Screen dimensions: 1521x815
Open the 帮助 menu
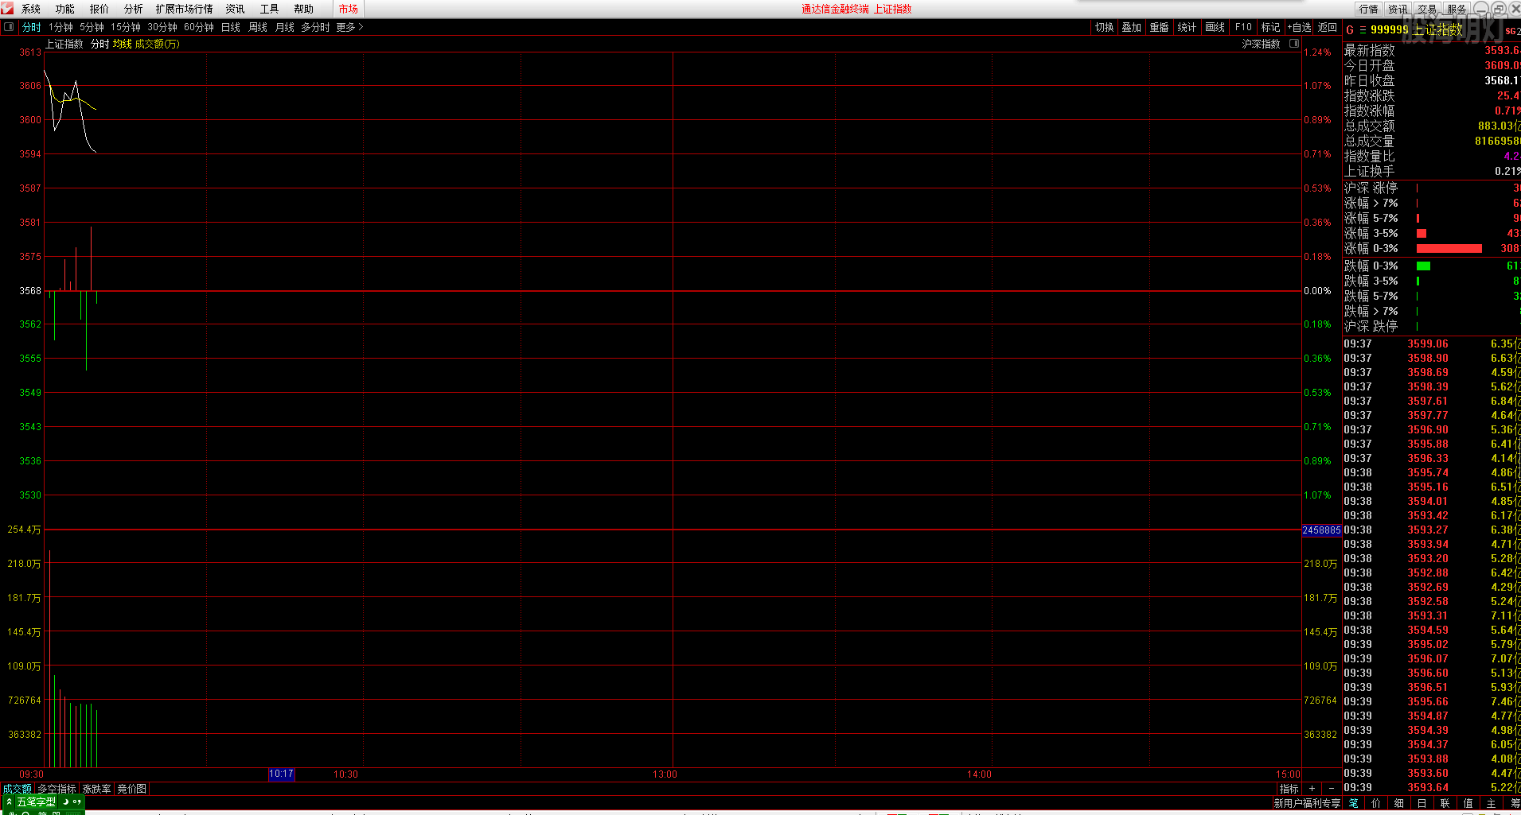(303, 9)
